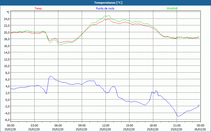211x132 pixels.
Task: Select the blue Punto de rocío legend label
Action: (x=105, y=8)
